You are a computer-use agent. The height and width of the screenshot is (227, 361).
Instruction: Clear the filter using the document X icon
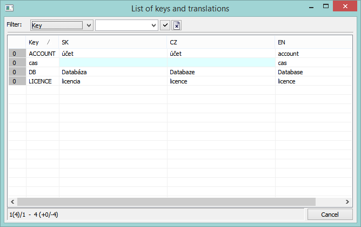click(x=177, y=25)
